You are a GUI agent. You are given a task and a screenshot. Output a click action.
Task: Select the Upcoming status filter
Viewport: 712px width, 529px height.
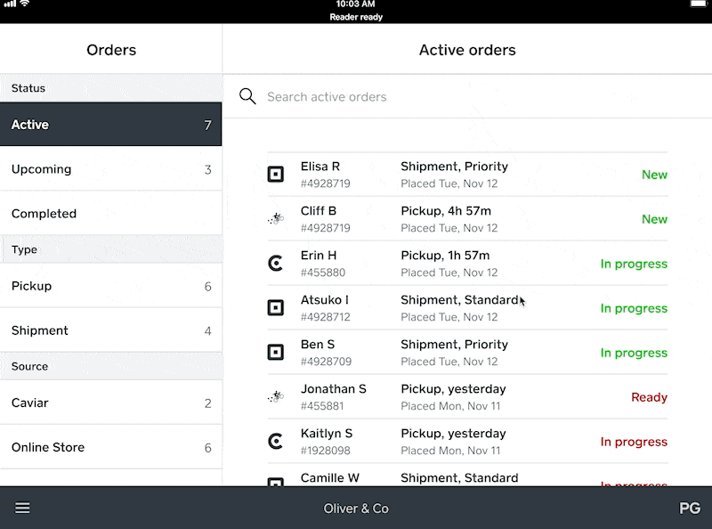pyautogui.click(x=110, y=169)
